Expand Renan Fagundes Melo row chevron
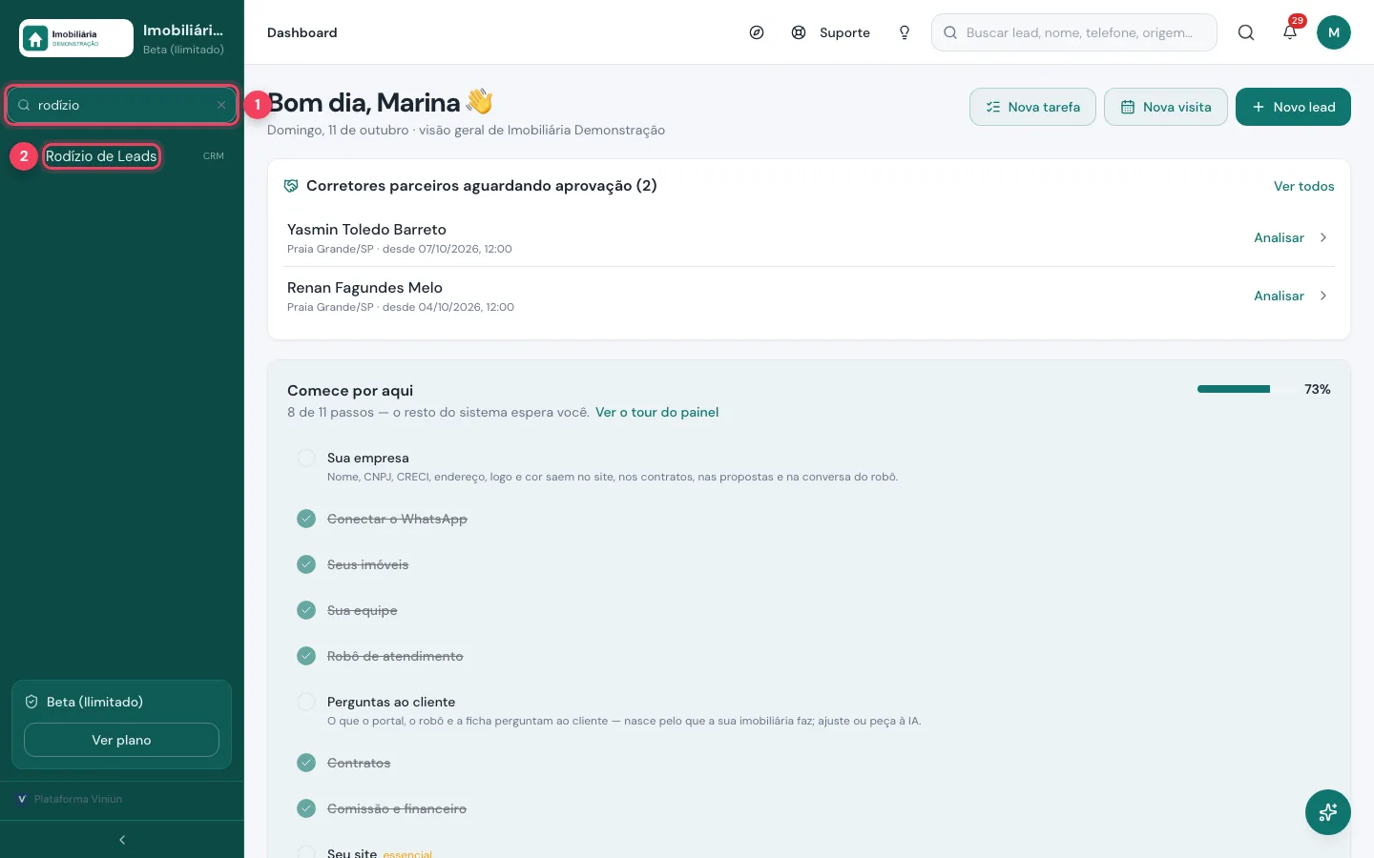 [x=1323, y=296]
